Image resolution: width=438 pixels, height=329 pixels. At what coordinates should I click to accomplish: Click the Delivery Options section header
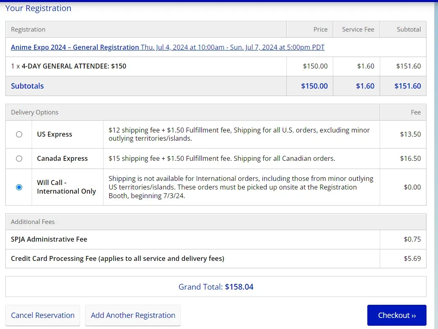35,112
